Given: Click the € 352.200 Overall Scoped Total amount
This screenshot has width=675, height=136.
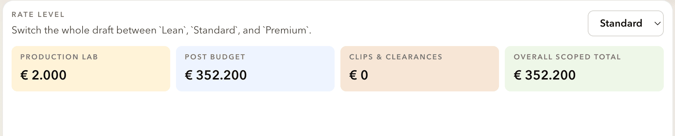Looking at the screenshot, I should click(545, 75).
